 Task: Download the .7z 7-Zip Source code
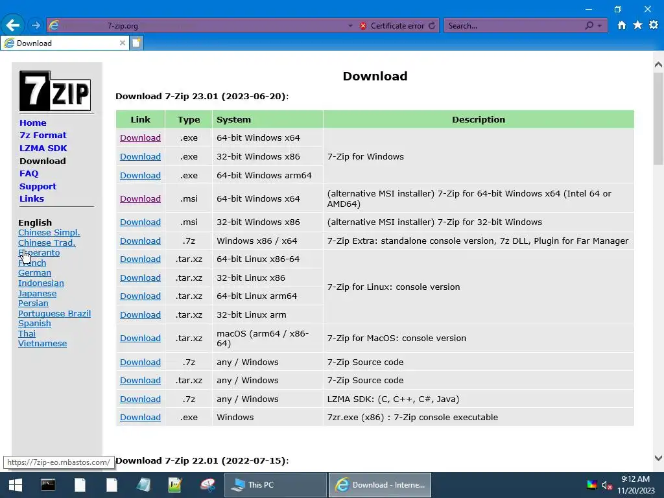pos(140,362)
